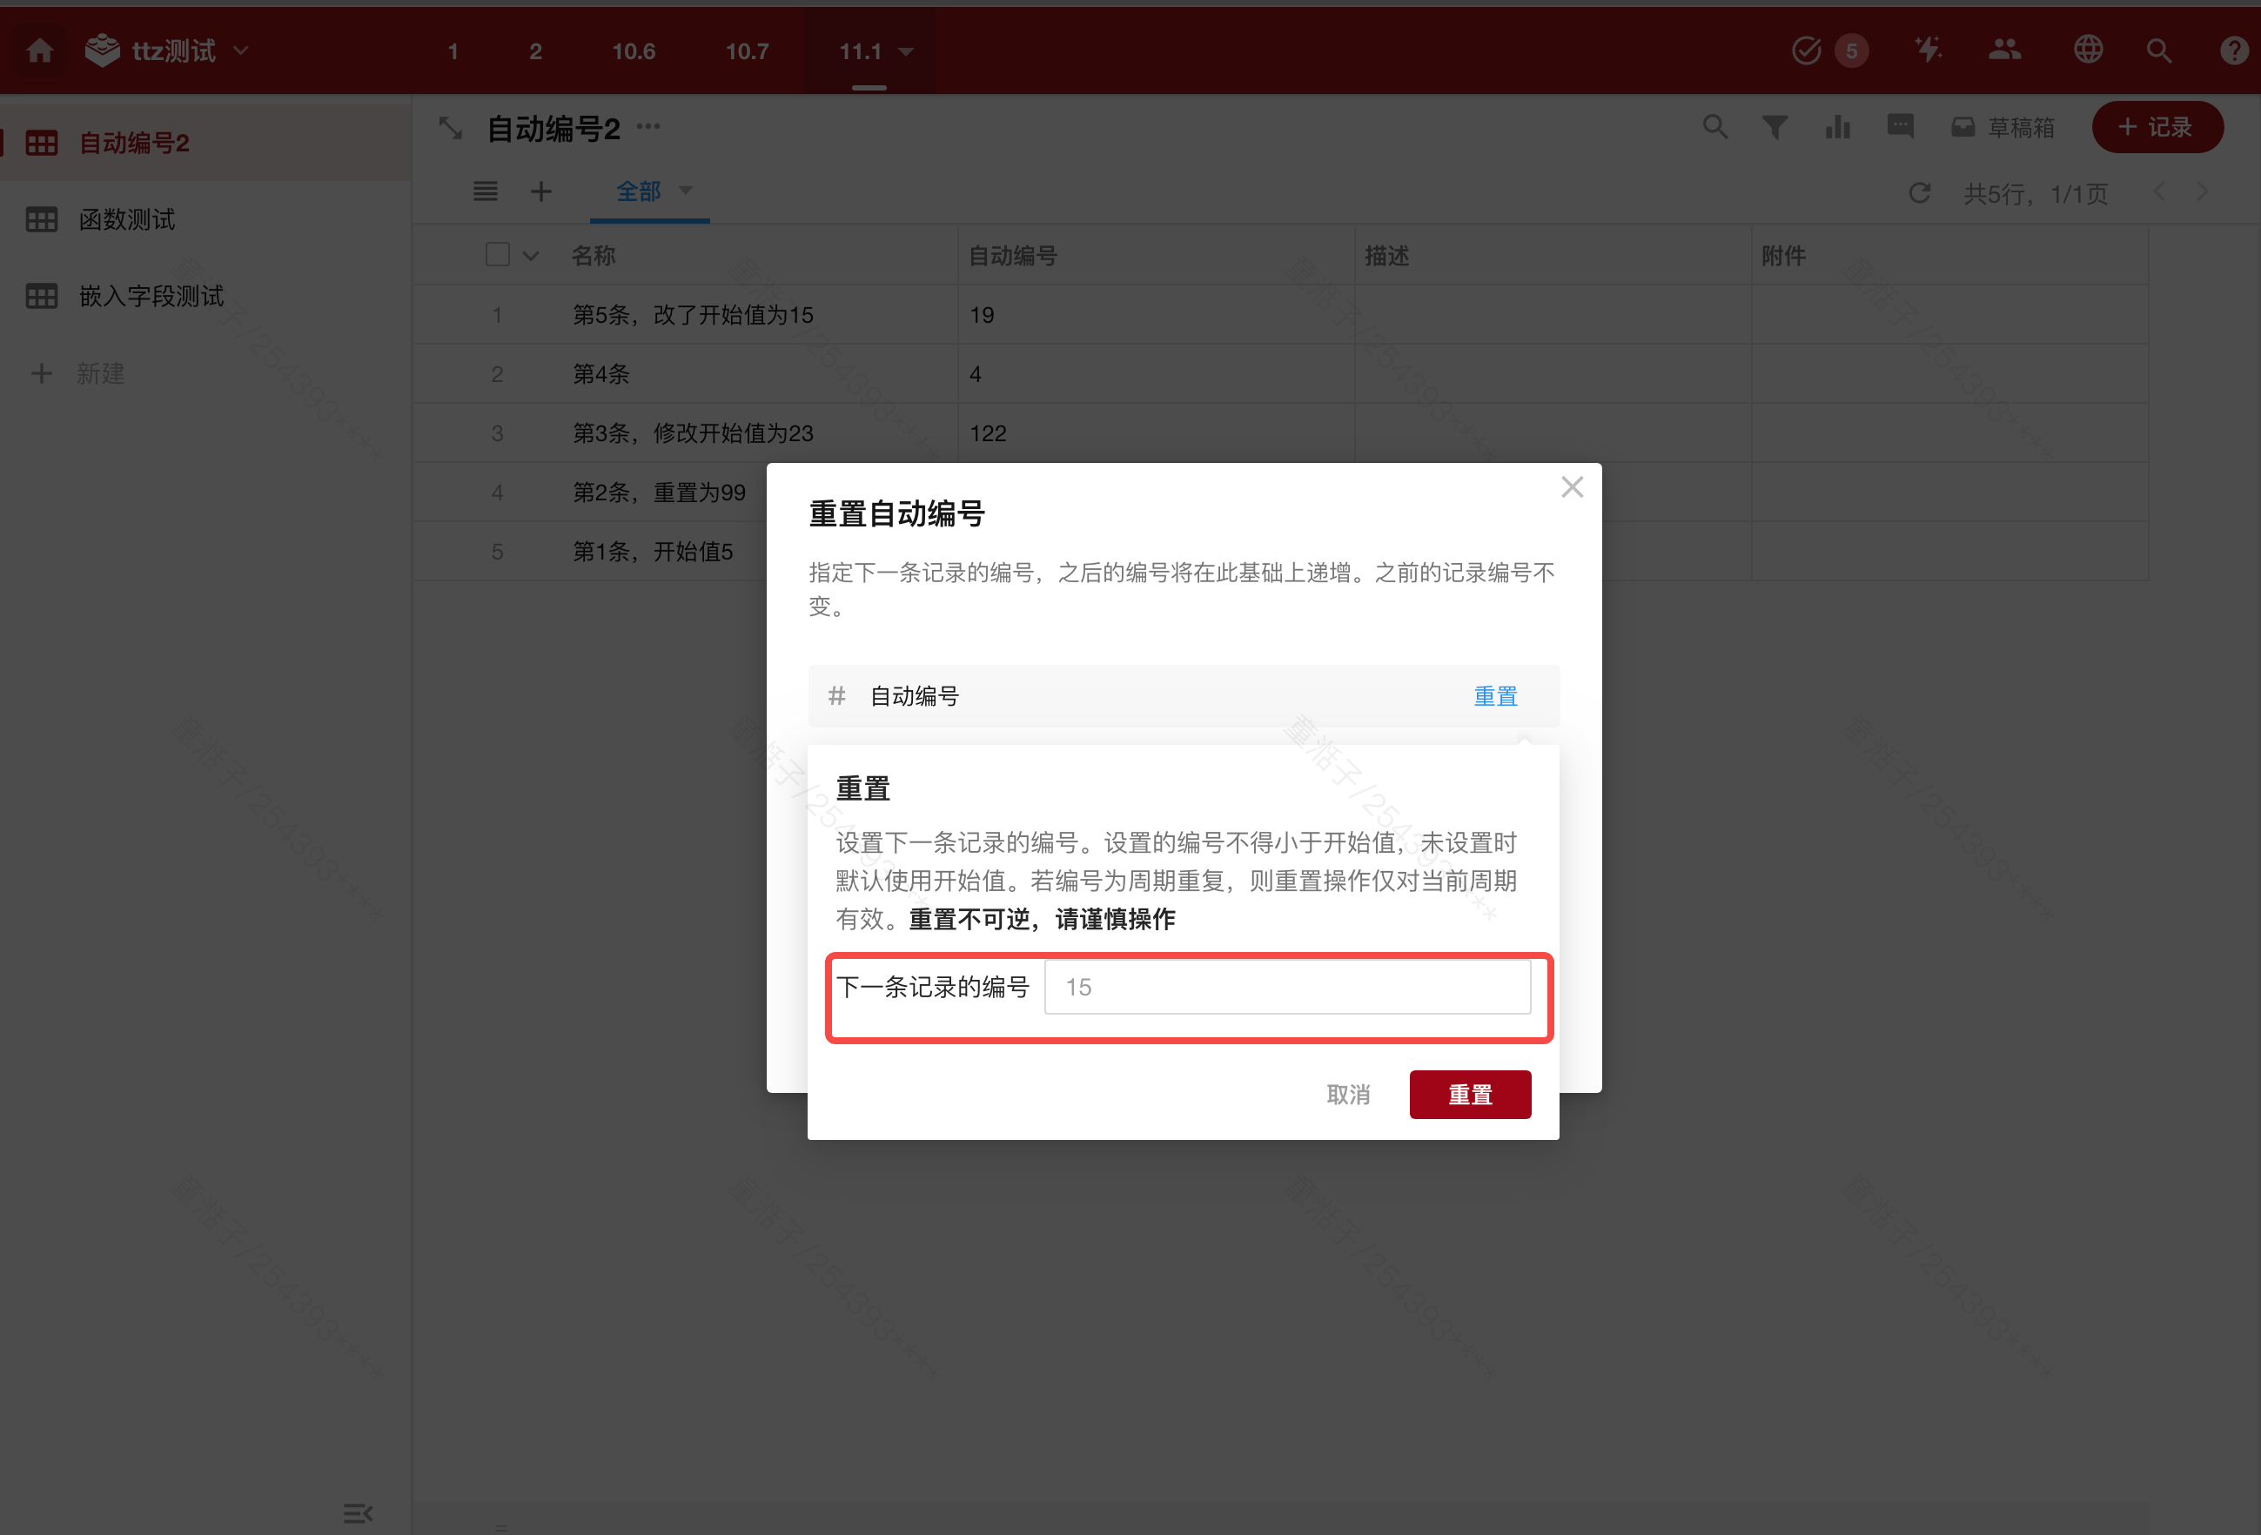This screenshot has width=2261, height=1535.
Task: Check the select-all checkbox in header
Action: [497, 255]
